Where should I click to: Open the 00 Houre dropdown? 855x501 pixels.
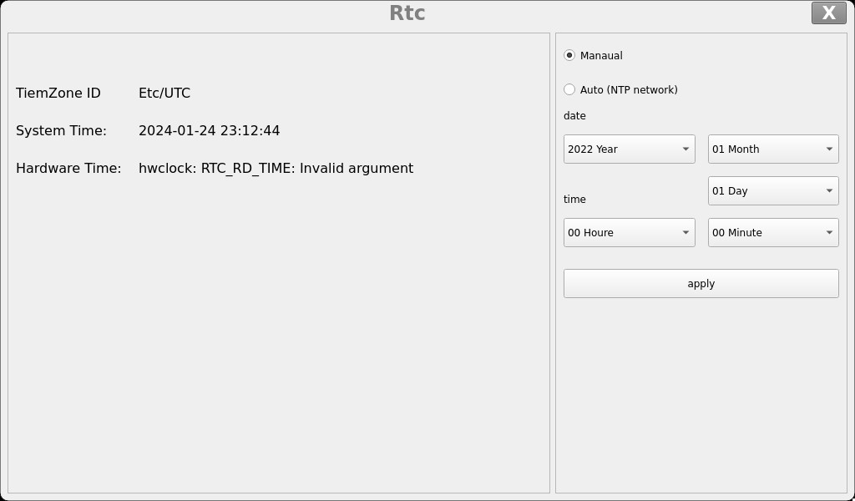click(x=630, y=232)
